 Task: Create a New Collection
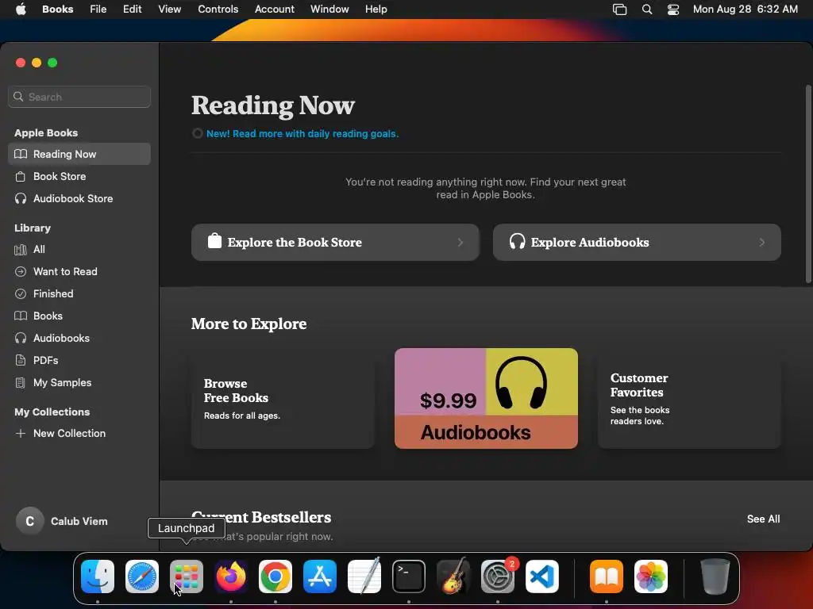point(79,434)
